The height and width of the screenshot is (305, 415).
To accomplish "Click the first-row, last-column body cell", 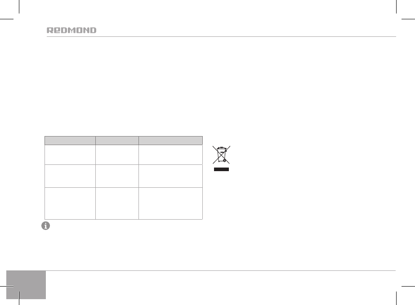I will point(170,155).
